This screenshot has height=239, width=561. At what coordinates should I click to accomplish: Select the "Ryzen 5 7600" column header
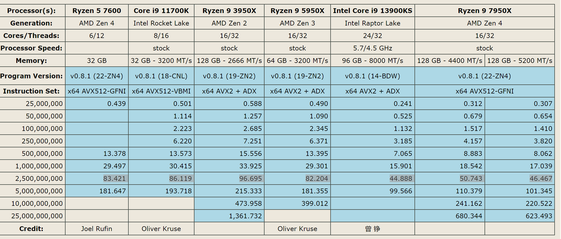(x=96, y=10)
